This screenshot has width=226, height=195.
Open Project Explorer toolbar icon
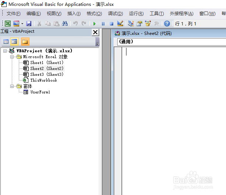coord(131,24)
